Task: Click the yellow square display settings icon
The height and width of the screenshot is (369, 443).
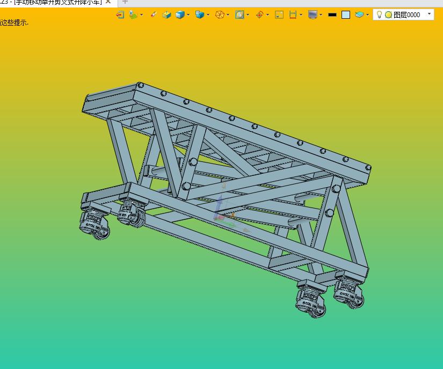Action: (279, 14)
